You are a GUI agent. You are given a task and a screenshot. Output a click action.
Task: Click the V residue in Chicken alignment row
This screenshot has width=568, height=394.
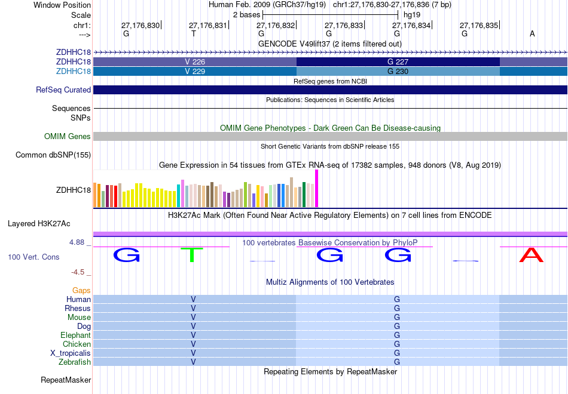pos(194,344)
